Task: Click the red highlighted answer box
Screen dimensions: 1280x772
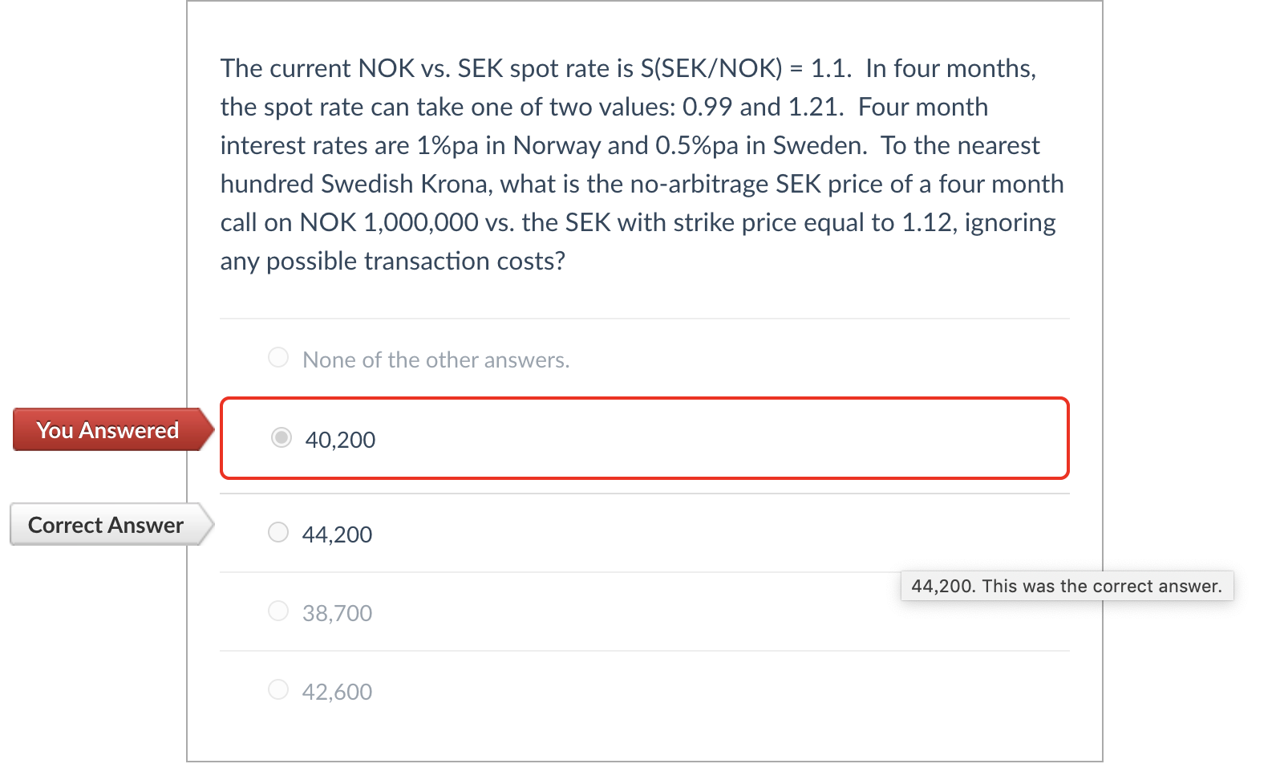Action: (646, 439)
